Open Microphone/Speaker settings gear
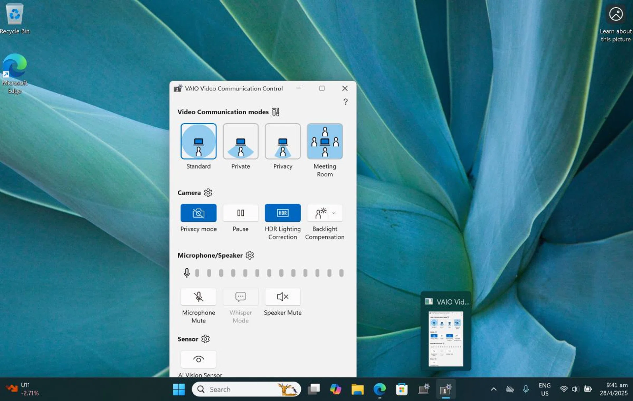 [x=250, y=255]
